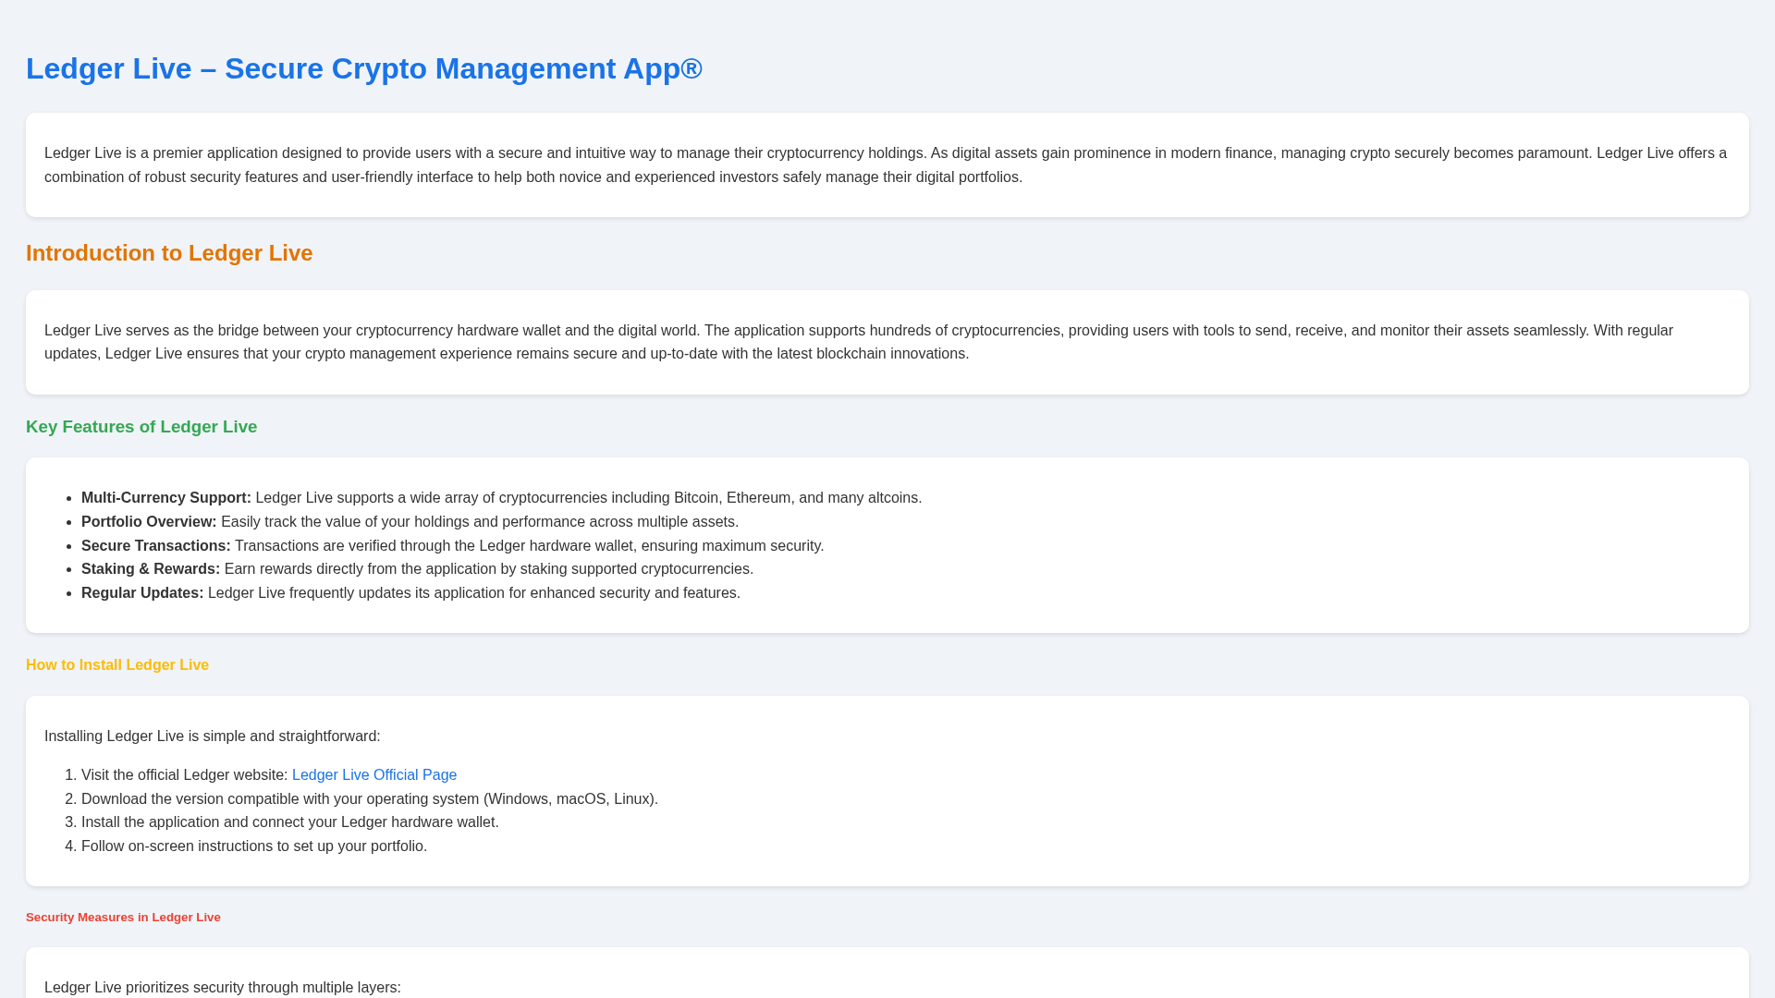This screenshot has width=1775, height=998.
Task: Click the 'Introduction to Ledger Live' heading
Action: tap(169, 253)
